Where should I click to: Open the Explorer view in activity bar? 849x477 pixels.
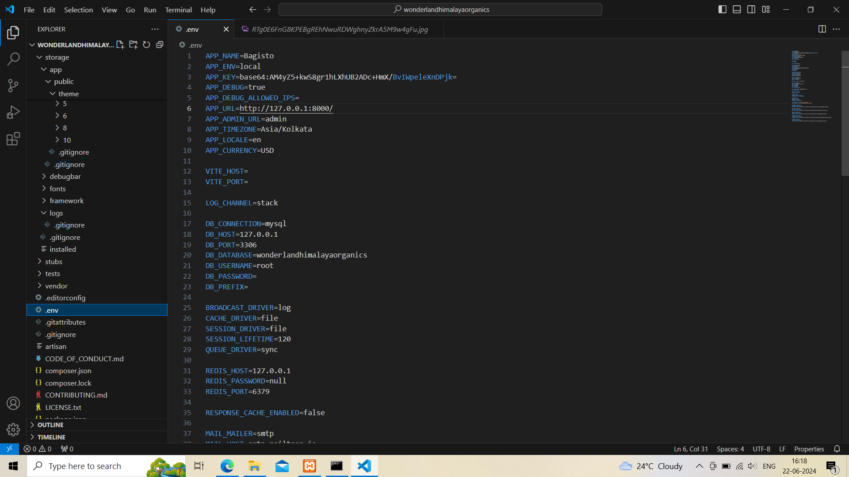[x=13, y=32]
